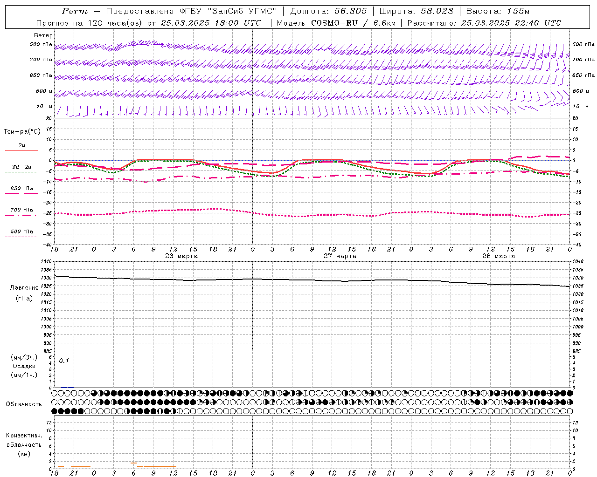Click the "850 гПа" temperature legend entry

(22, 189)
